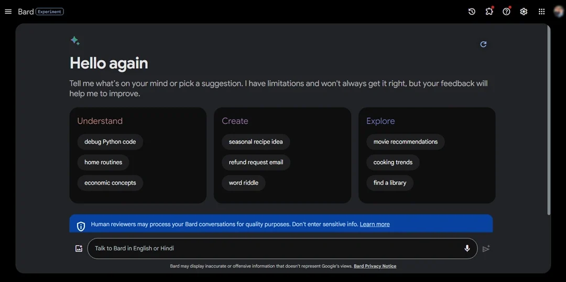Viewport: 566px width, 282px height.
Task: Pick the movie recommendations suggestion
Action: (405, 142)
